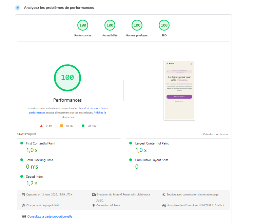Select the Bonnes pratiques label
Image resolution: width=254 pixels, height=224 pixels.
(137, 35)
